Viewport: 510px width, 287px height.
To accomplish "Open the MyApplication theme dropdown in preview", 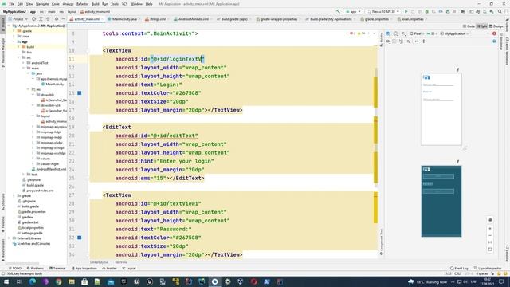I will click(x=454, y=33).
